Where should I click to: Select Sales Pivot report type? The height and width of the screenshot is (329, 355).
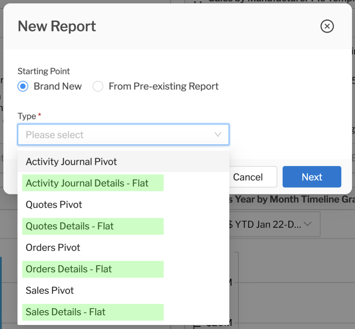[50, 290]
